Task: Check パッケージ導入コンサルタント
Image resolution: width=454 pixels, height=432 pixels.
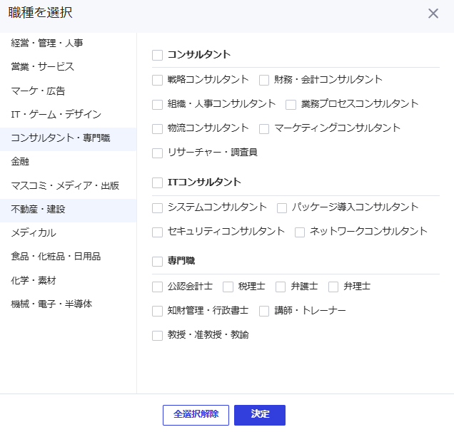Action: [x=282, y=208]
